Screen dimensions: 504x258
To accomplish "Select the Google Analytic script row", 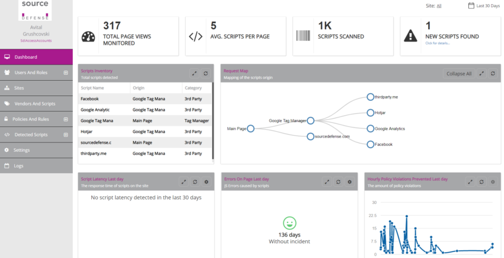I will click(x=145, y=110).
